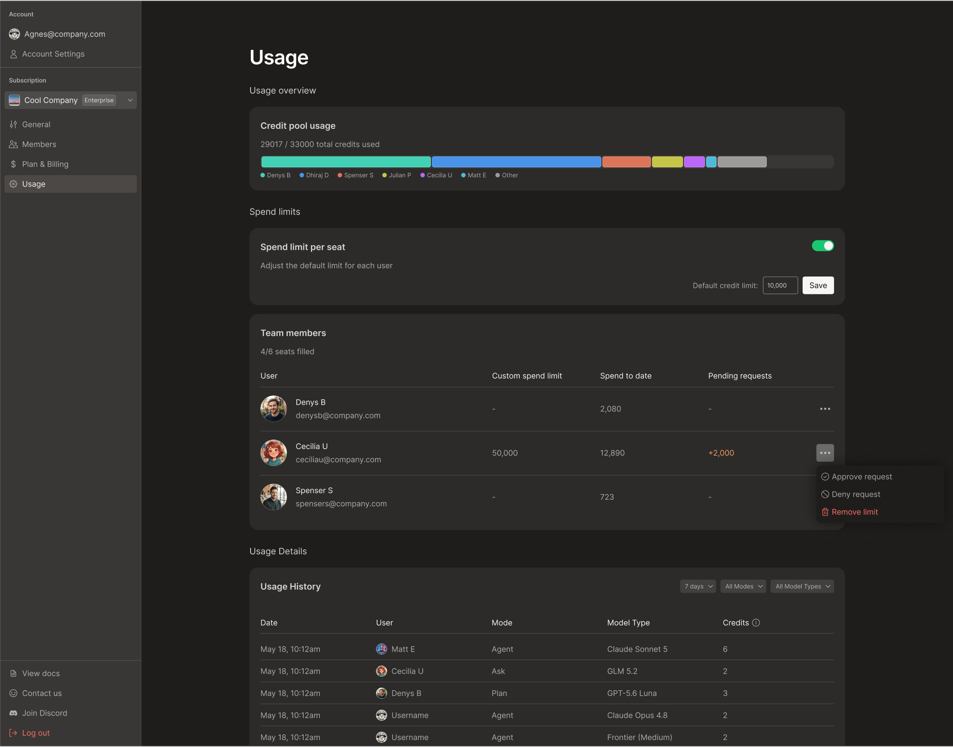Click Cecilia U's avatar in Team members
This screenshot has height=747, width=953.
(274, 453)
